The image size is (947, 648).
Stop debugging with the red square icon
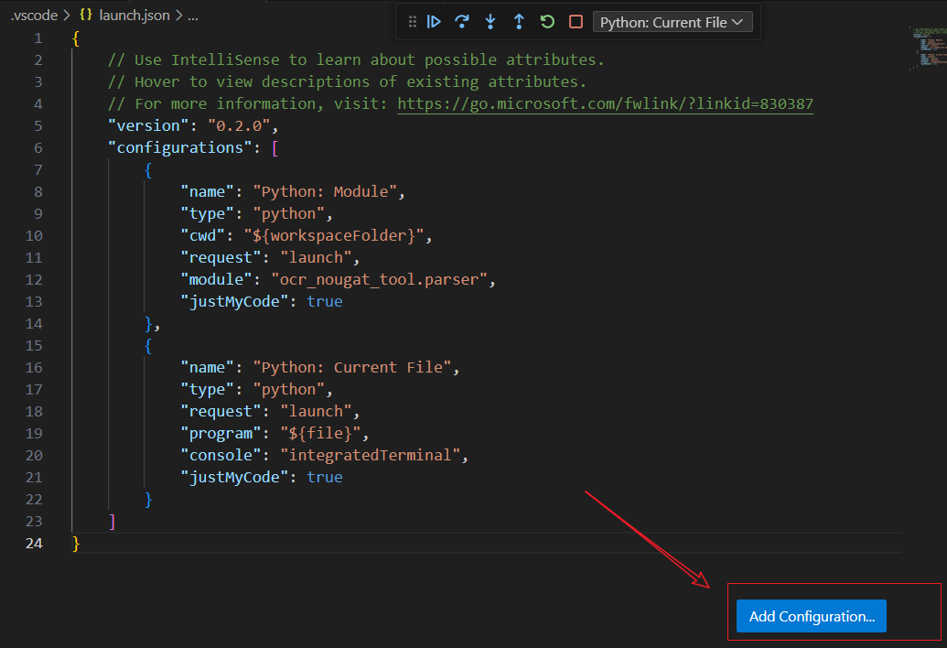[x=575, y=20]
